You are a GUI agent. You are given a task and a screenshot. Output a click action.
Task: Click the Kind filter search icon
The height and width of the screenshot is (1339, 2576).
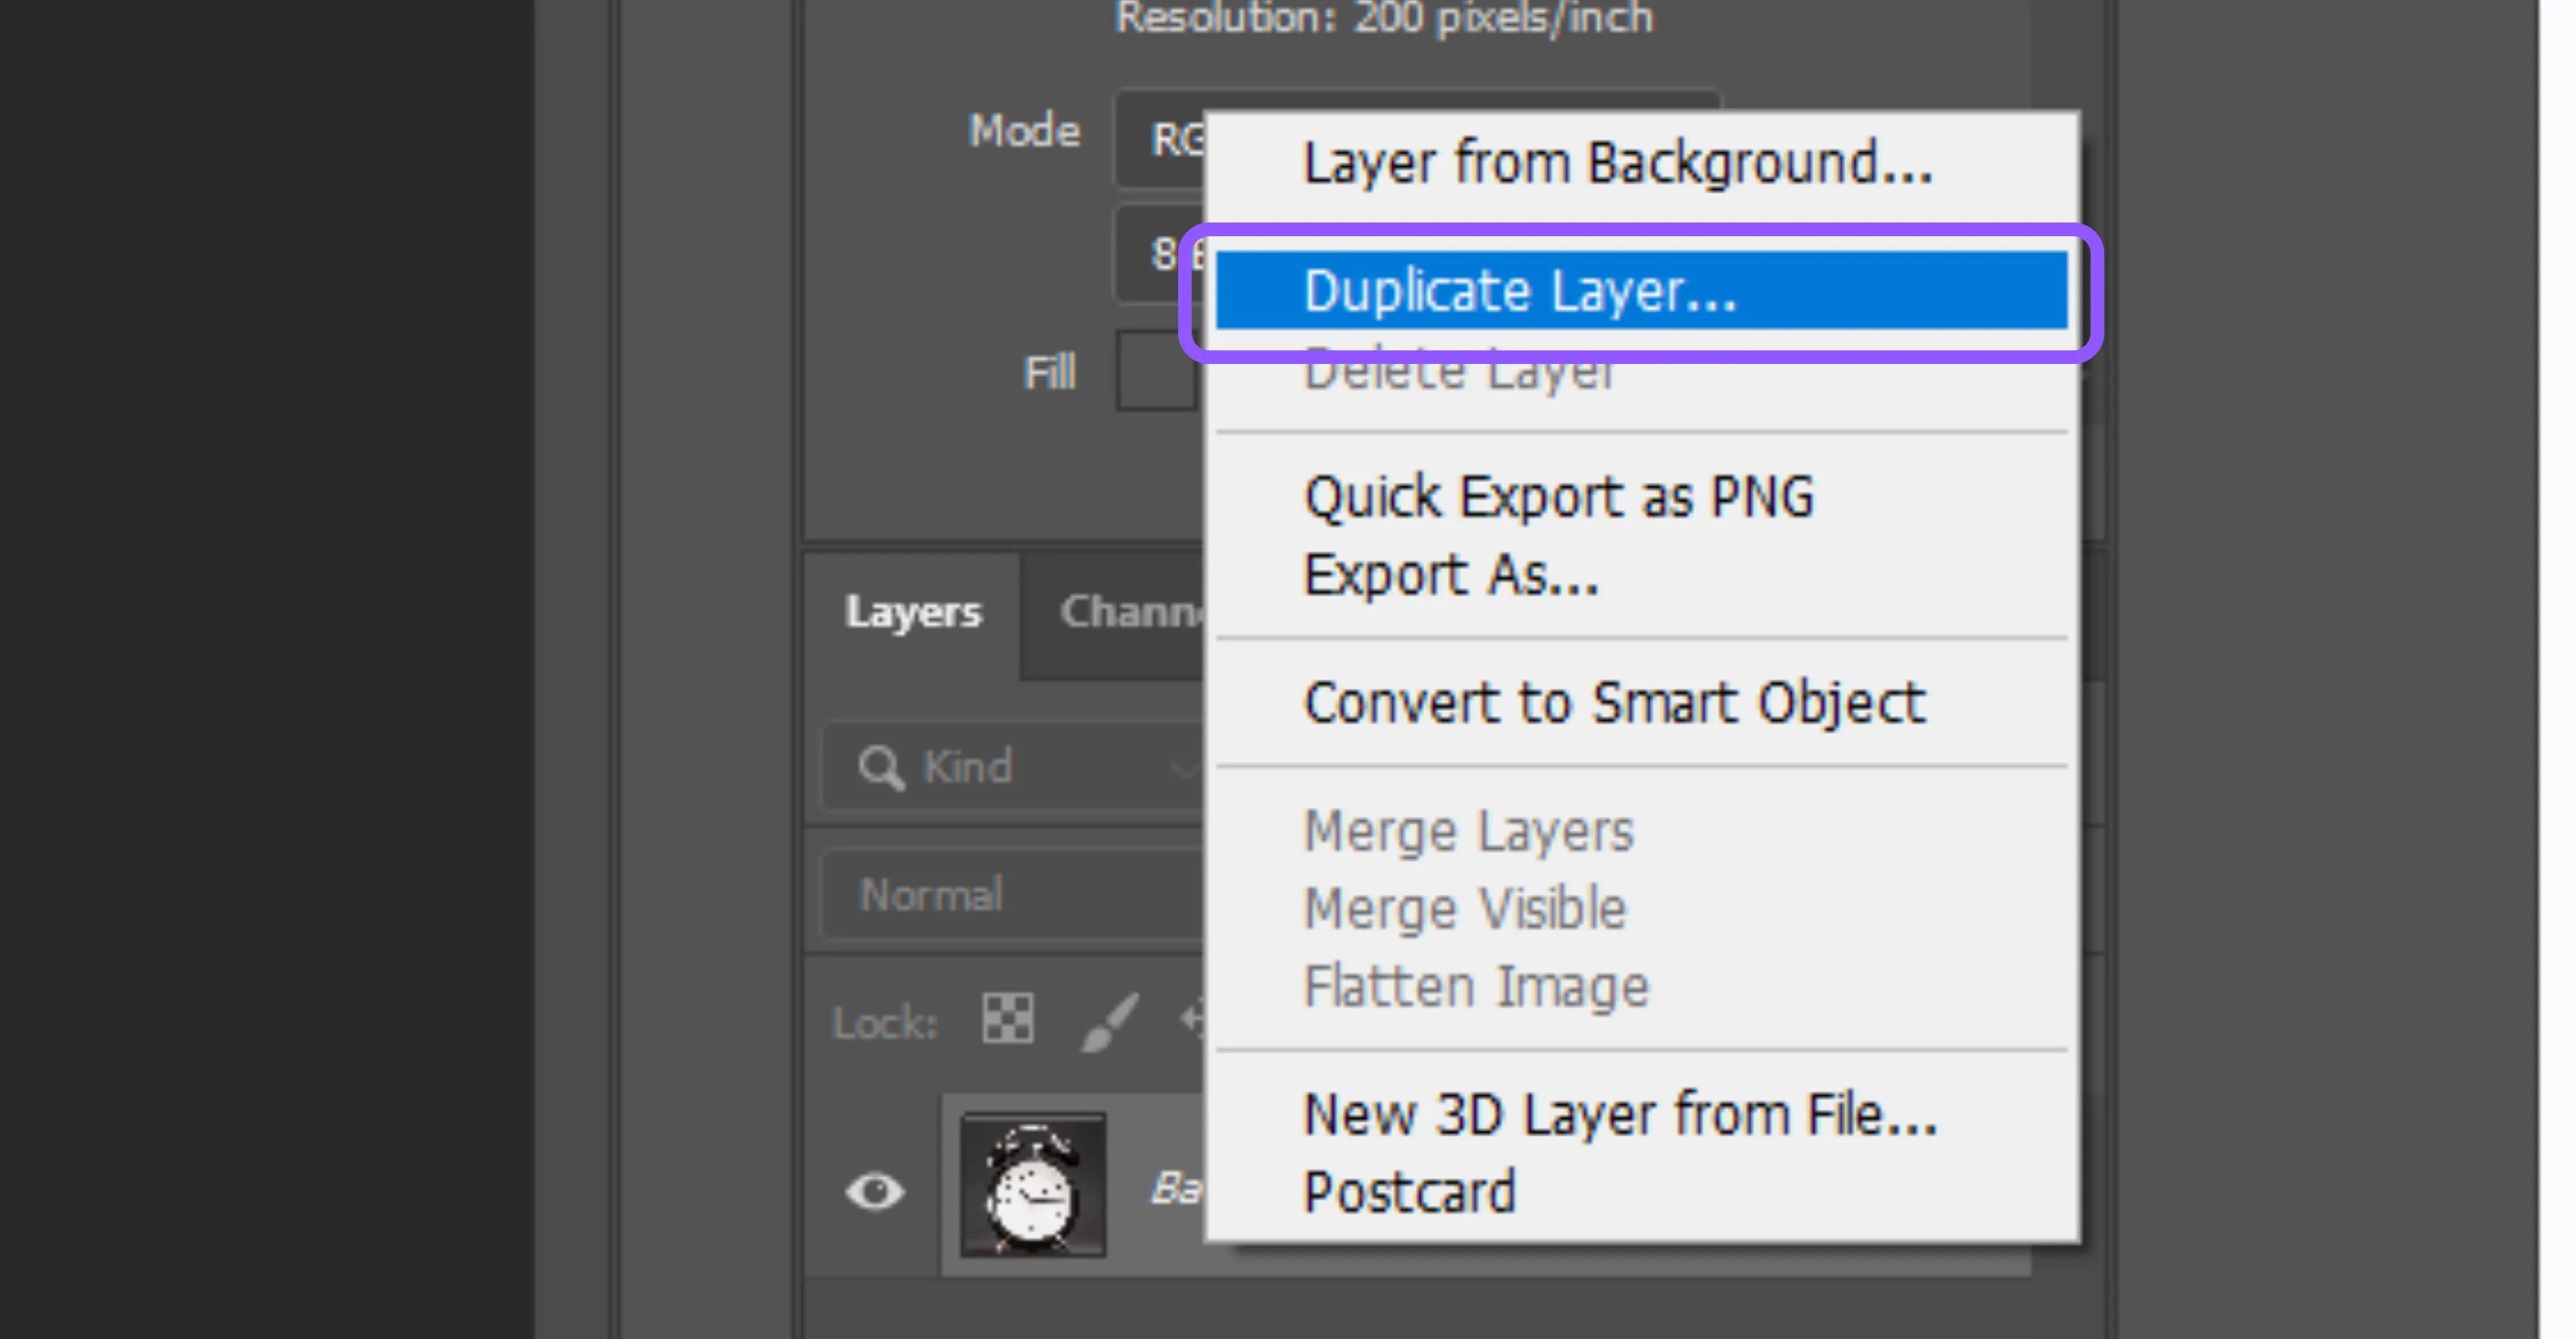880,768
